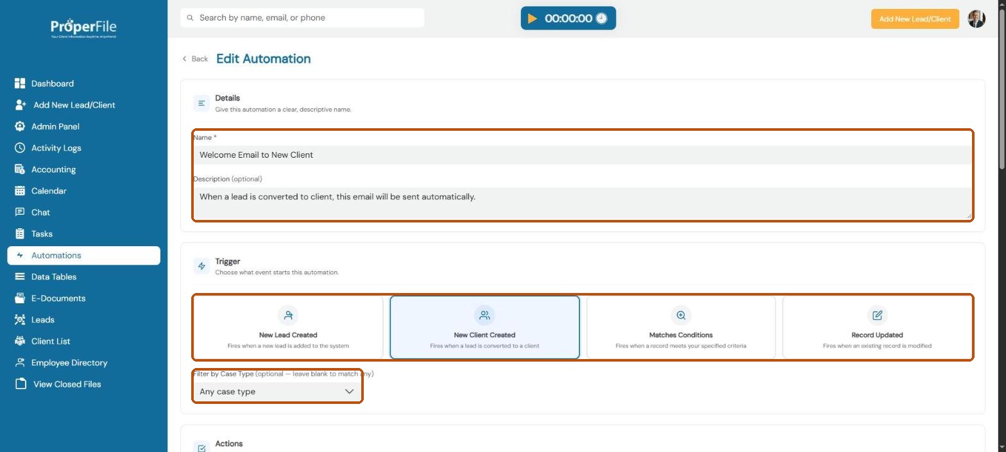Click the ProperFile logo

point(83,28)
